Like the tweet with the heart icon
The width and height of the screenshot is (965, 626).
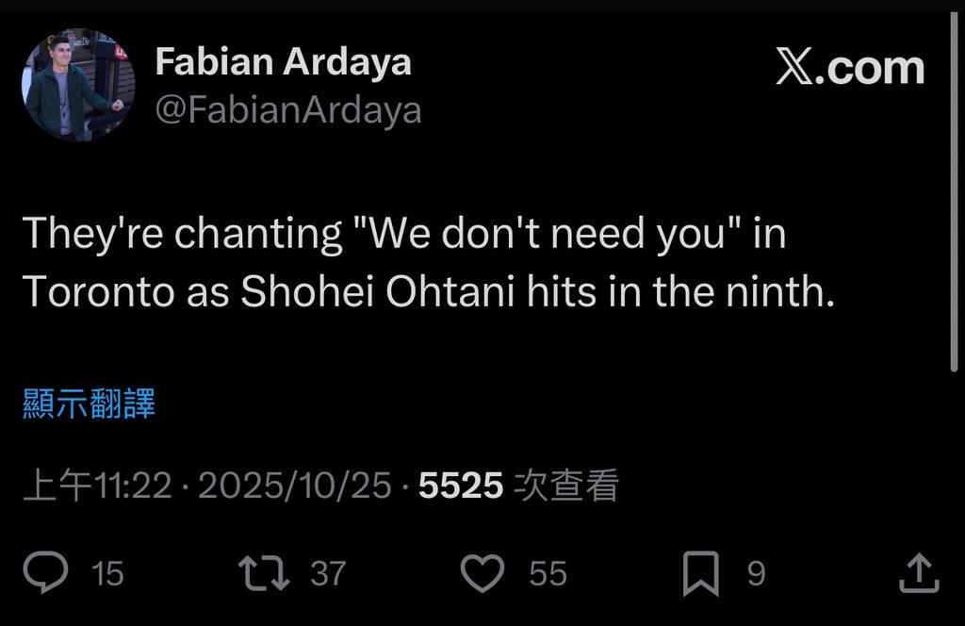point(482,572)
